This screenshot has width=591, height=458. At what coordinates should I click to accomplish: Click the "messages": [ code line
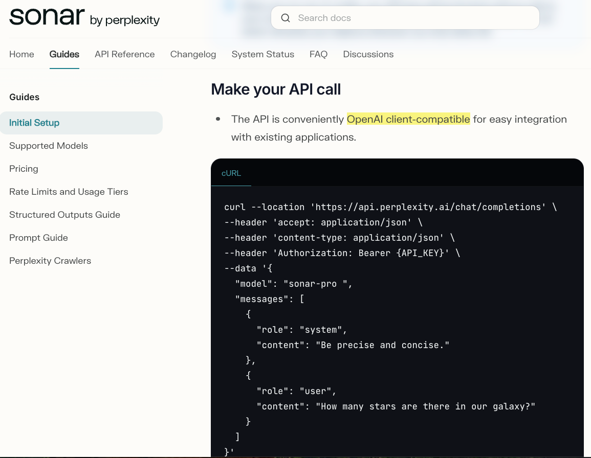(270, 299)
